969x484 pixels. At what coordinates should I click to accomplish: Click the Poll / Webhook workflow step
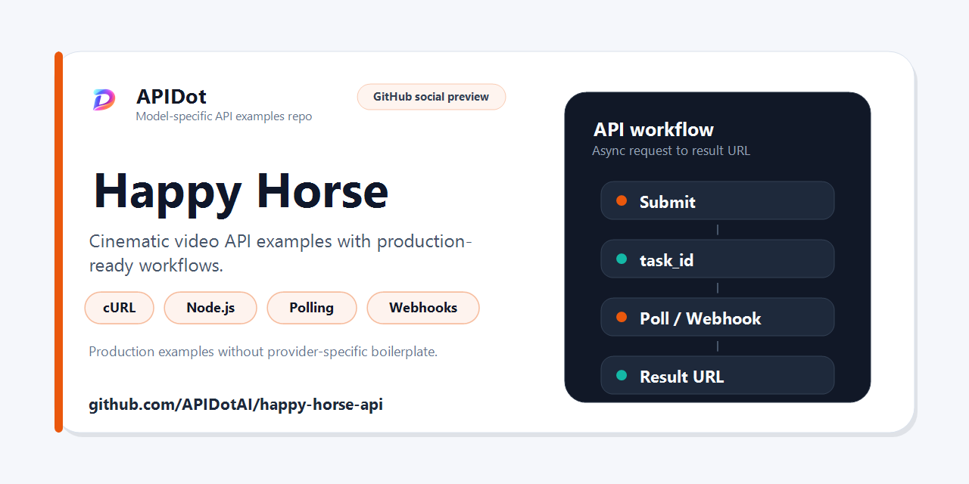(718, 318)
